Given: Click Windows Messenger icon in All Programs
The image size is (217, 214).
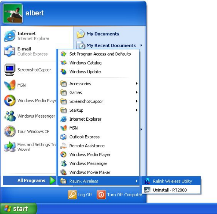Looking at the screenshot, I should 64,163.
